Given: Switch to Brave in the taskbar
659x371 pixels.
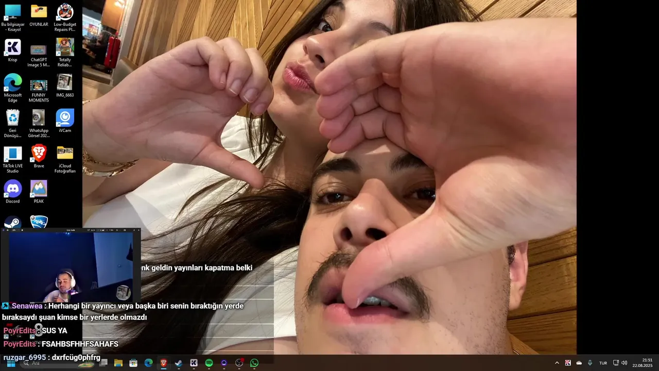Looking at the screenshot, I should [x=164, y=363].
